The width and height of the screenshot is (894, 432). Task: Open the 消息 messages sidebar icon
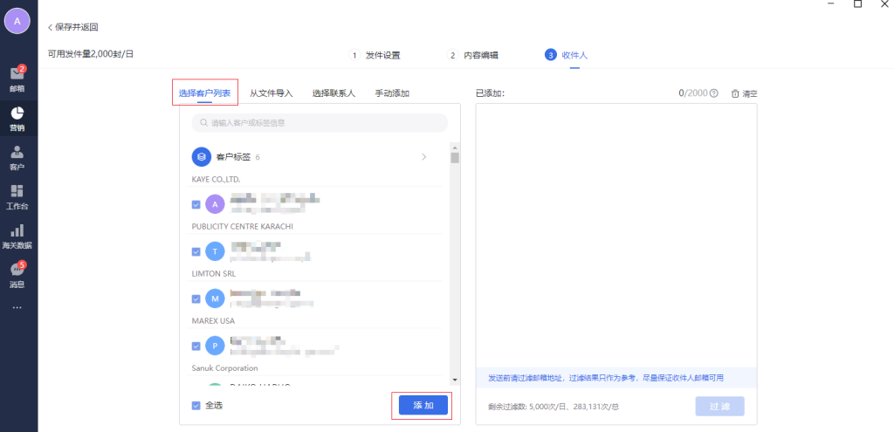pyautogui.click(x=17, y=275)
